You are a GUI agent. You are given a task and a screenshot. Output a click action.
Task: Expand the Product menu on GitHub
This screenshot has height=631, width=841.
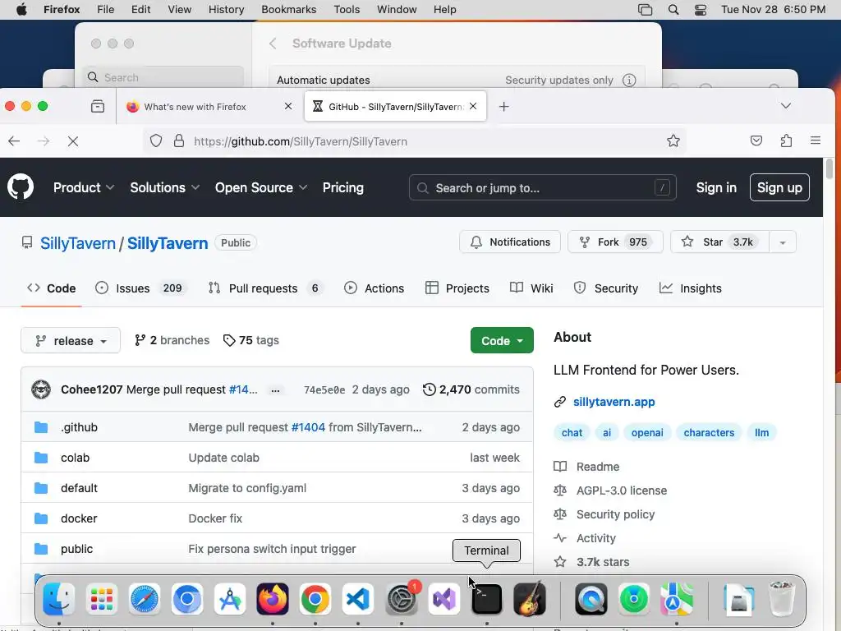click(x=84, y=187)
